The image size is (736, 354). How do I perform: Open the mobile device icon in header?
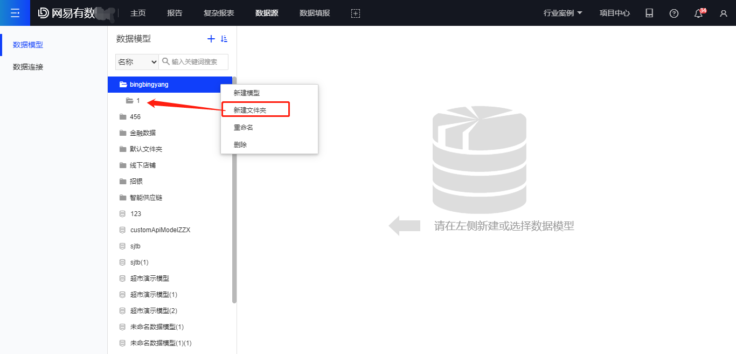(x=649, y=13)
